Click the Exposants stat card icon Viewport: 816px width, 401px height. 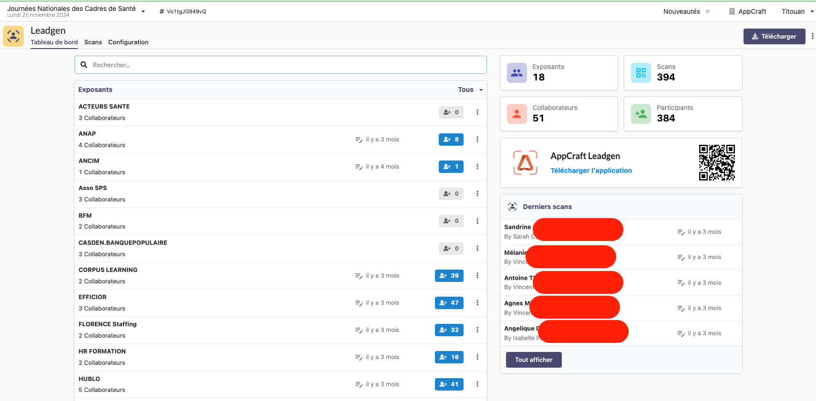coord(516,73)
